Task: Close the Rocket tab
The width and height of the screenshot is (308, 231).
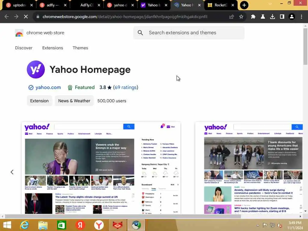Action: [x=233, y=5]
